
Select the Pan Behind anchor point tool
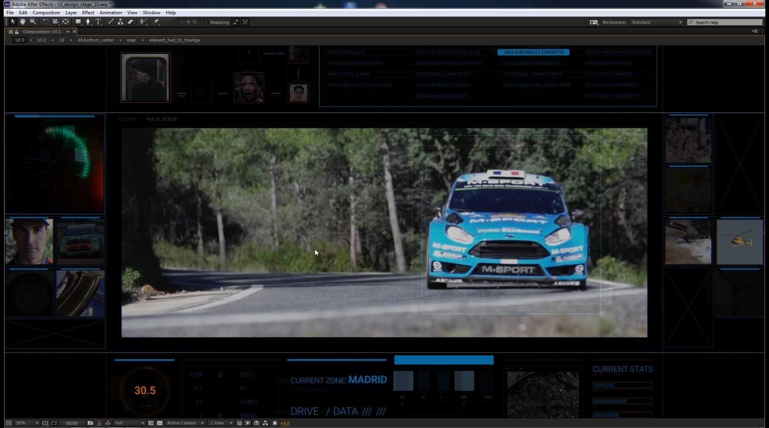66,22
